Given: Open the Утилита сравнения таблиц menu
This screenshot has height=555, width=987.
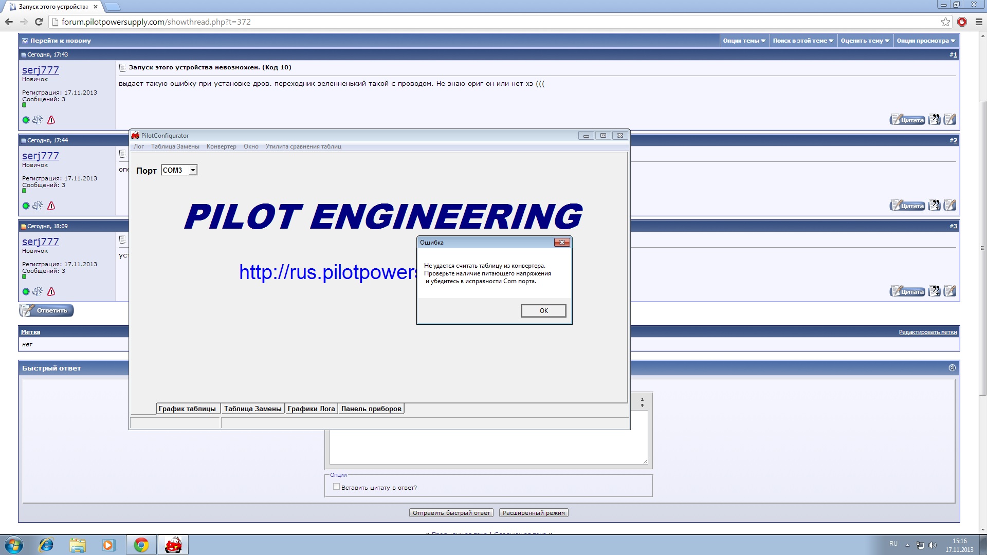Looking at the screenshot, I should (x=303, y=146).
